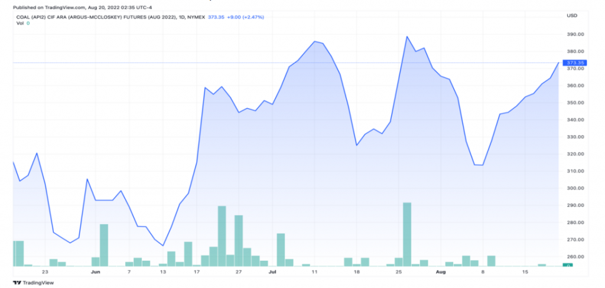Click the 350.00 price axis label
This screenshot has height=288, width=605.
574,103
